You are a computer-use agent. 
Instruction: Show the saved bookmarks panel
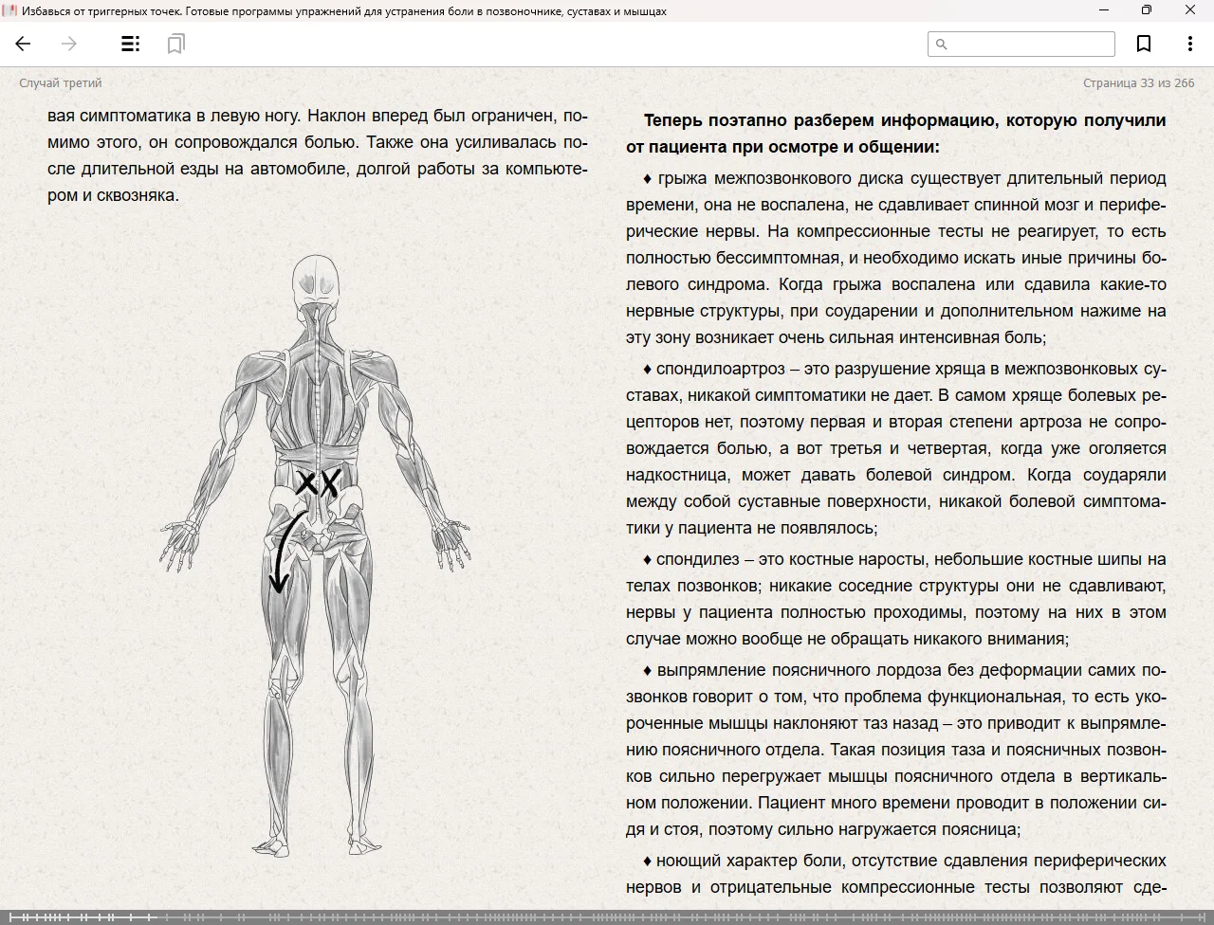coord(175,44)
